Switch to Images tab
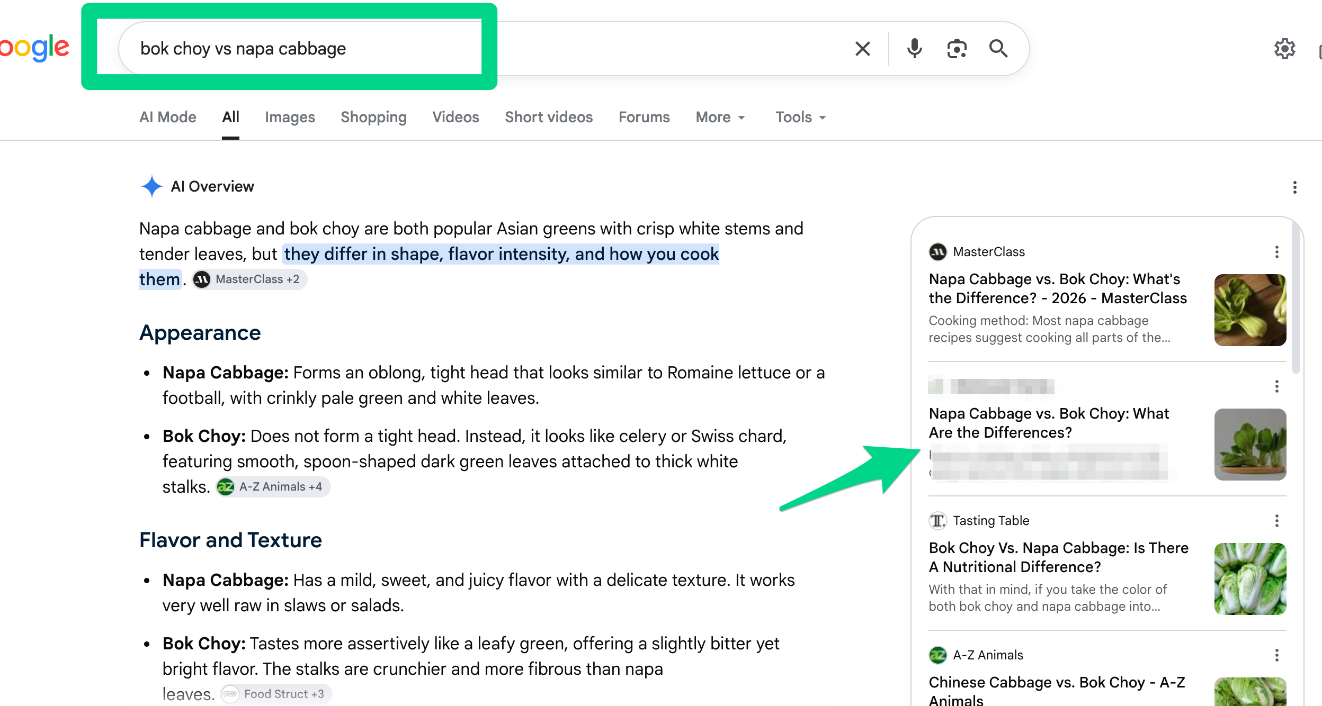 click(290, 117)
